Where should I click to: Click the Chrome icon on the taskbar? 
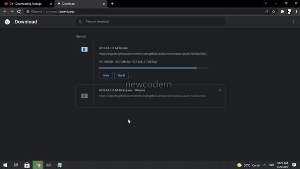click(x=38, y=165)
